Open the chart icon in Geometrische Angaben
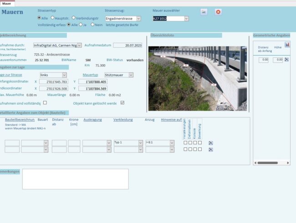Image resolution: width=296 pixels, height=223 pixels. [x=287, y=45]
